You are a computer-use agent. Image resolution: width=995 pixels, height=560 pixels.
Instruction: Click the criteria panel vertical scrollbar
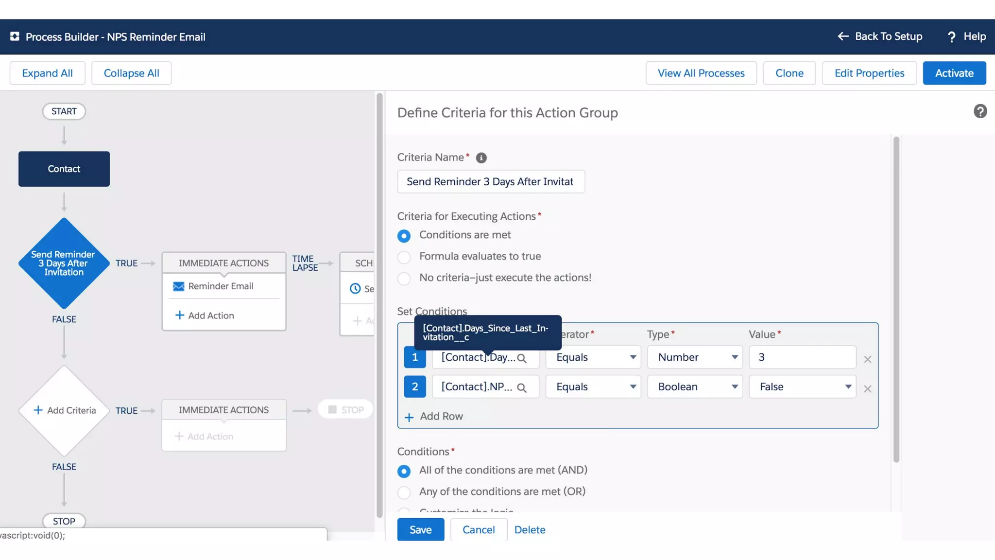[x=896, y=299]
